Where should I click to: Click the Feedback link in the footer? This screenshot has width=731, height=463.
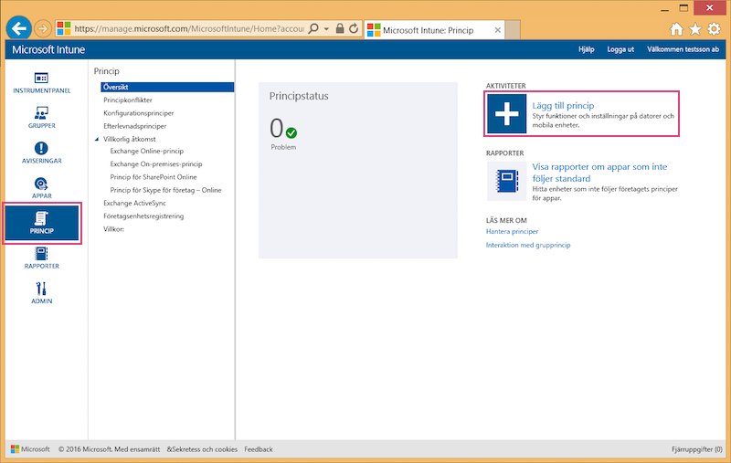click(259, 449)
